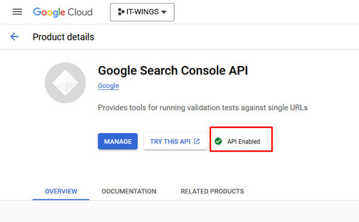This screenshot has height=222, width=359.
Task: Click the TRY THIS API button
Action: (175, 142)
